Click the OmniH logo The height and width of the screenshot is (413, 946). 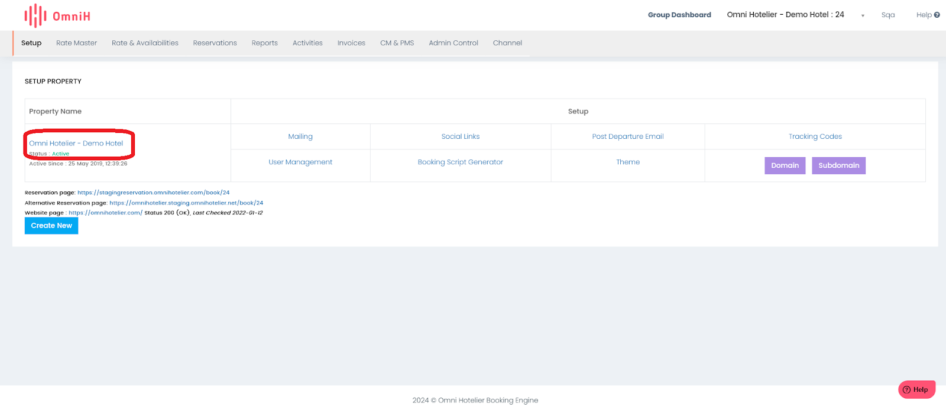click(57, 16)
